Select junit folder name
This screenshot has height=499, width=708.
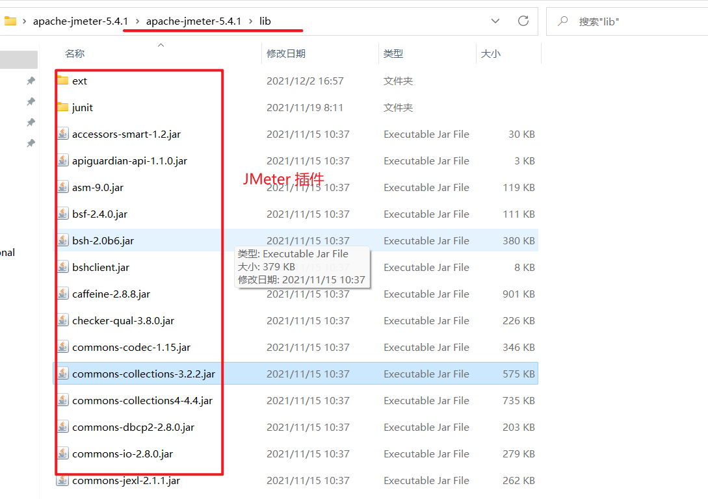click(x=83, y=108)
